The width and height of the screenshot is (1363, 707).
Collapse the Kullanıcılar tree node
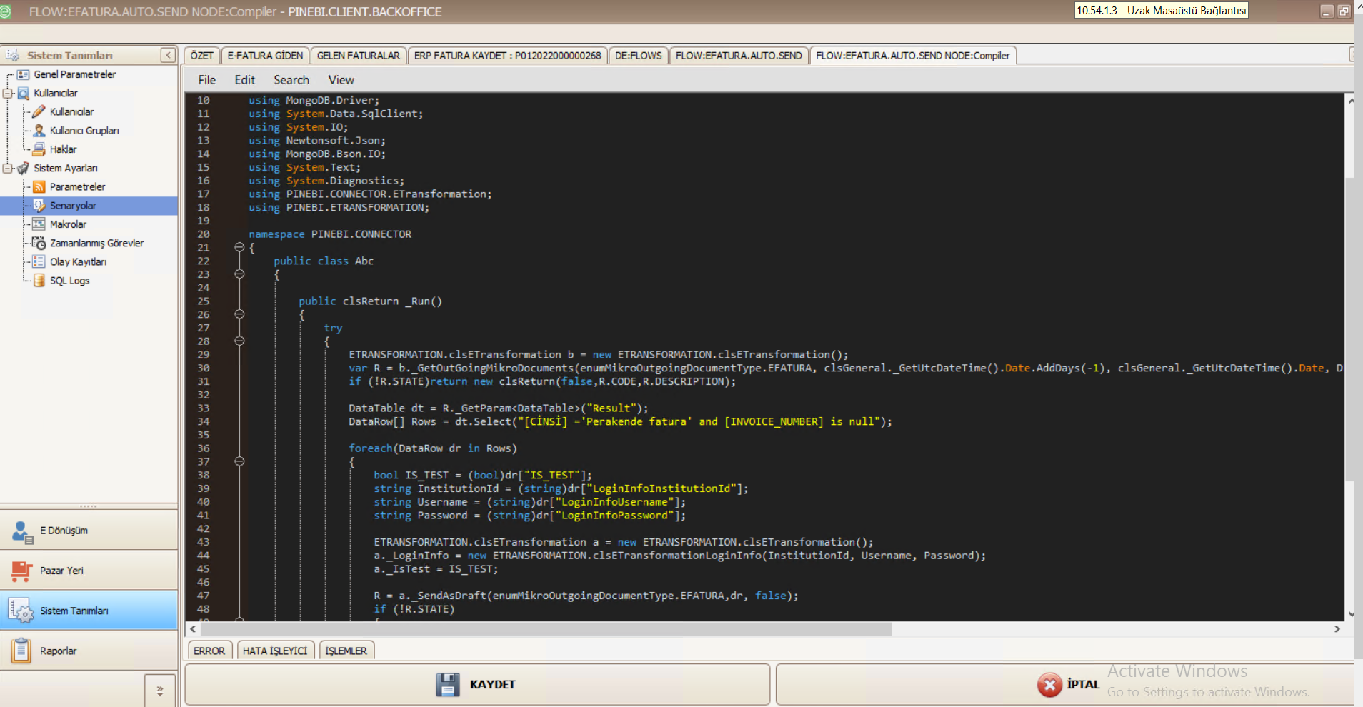coord(8,93)
